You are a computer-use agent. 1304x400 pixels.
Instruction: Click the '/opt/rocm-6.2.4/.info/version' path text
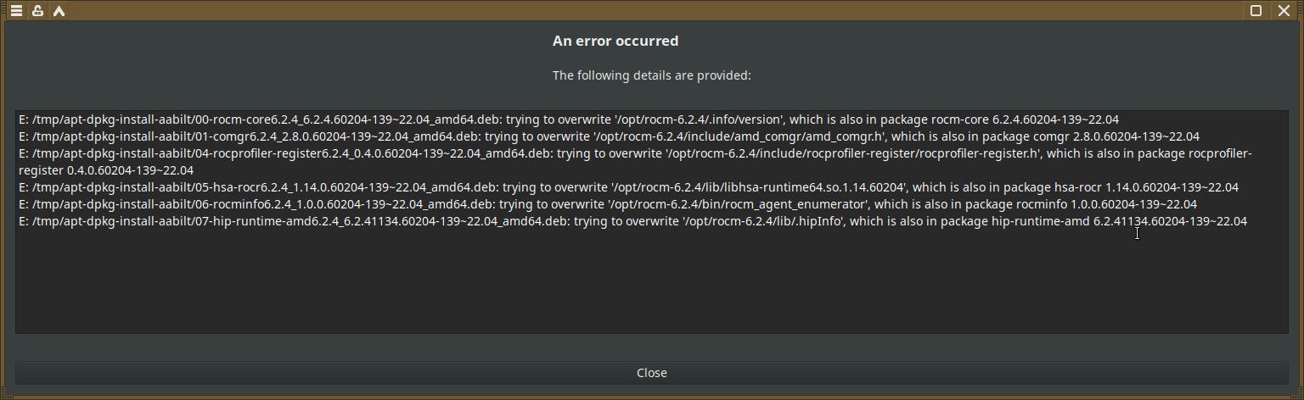tap(700, 119)
